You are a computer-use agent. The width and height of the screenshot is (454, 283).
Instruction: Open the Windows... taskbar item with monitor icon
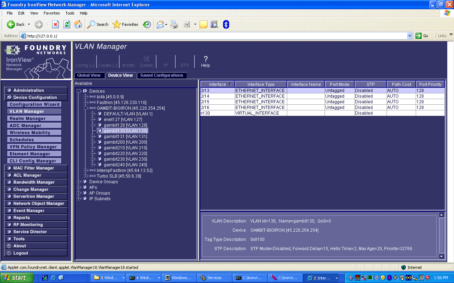coord(179,278)
